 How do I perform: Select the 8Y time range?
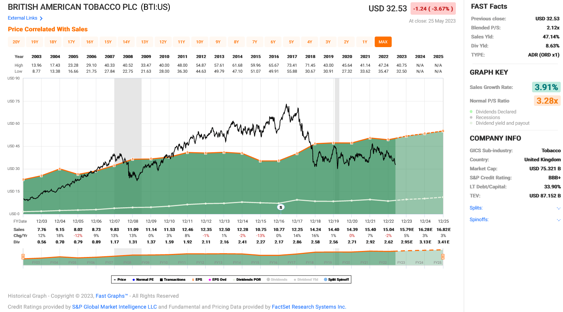(236, 42)
